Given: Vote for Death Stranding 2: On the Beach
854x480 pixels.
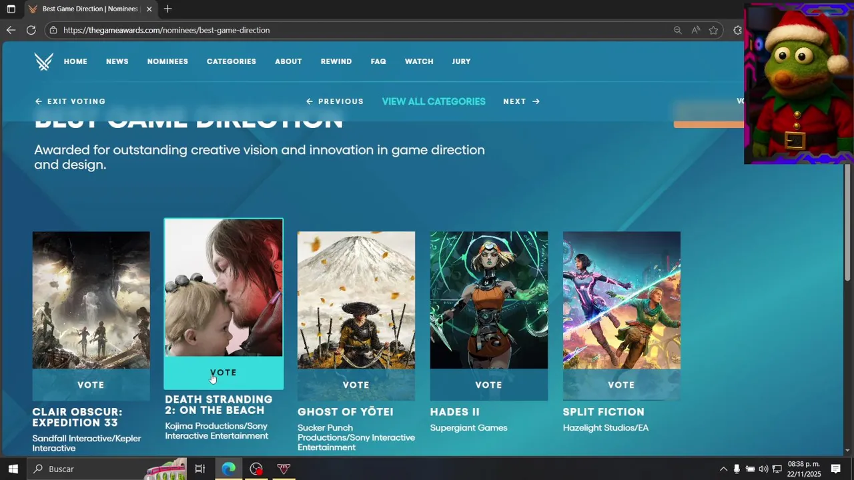Looking at the screenshot, I should [224, 373].
